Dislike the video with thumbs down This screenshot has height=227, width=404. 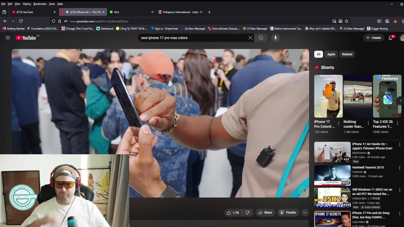click(x=247, y=213)
